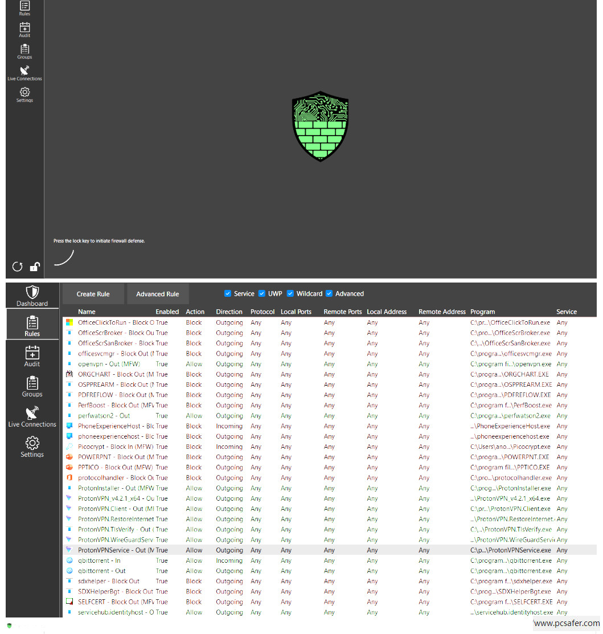
Task: Sort rules by Name column header
Action: pyautogui.click(x=87, y=312)
